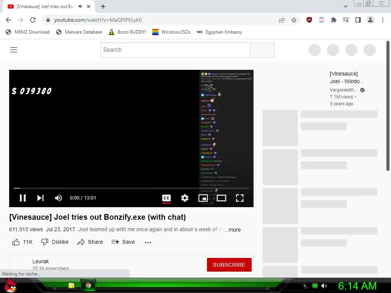391x293 pixels.
Task: Click the search submit button
Action: [262, 50]
